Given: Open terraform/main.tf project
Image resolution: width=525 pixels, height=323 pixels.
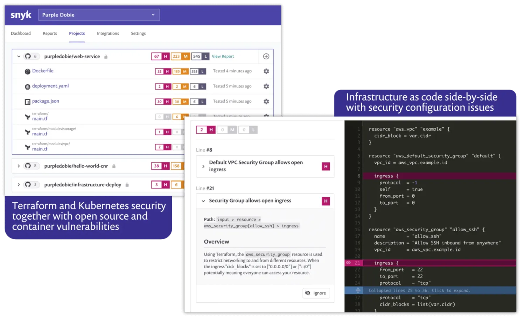Looking at the screenshot, I should coord(40,118).
